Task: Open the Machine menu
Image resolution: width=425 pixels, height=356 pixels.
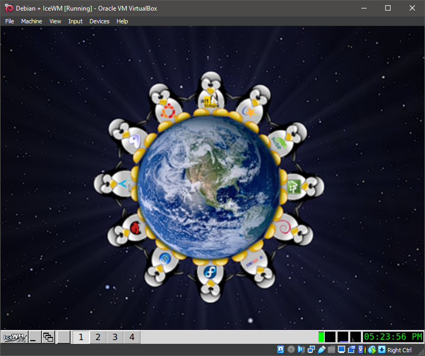Action: click(31, 21)
